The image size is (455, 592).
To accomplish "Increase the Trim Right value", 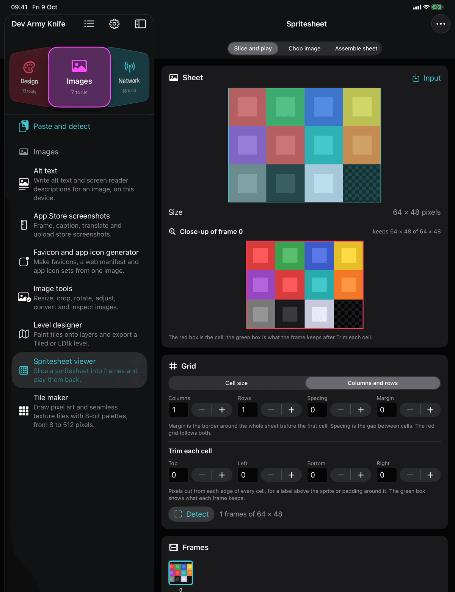I will [x=430, y=475].
